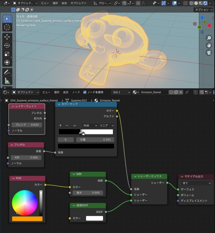Toggle snapping magnet in viewport header

pos(124,3)
